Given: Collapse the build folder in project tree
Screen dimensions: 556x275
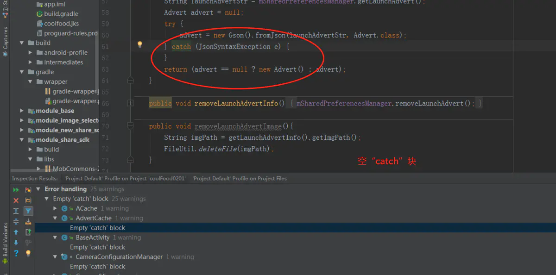Looking at the screenshot, I should [22, 43].
